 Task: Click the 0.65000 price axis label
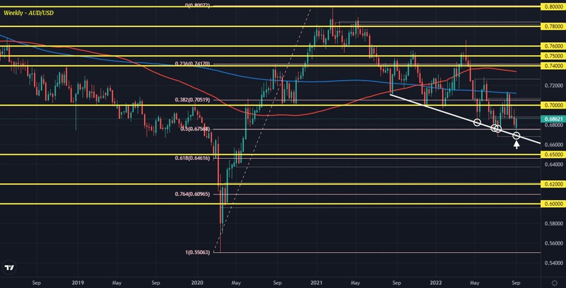point(553,154)
